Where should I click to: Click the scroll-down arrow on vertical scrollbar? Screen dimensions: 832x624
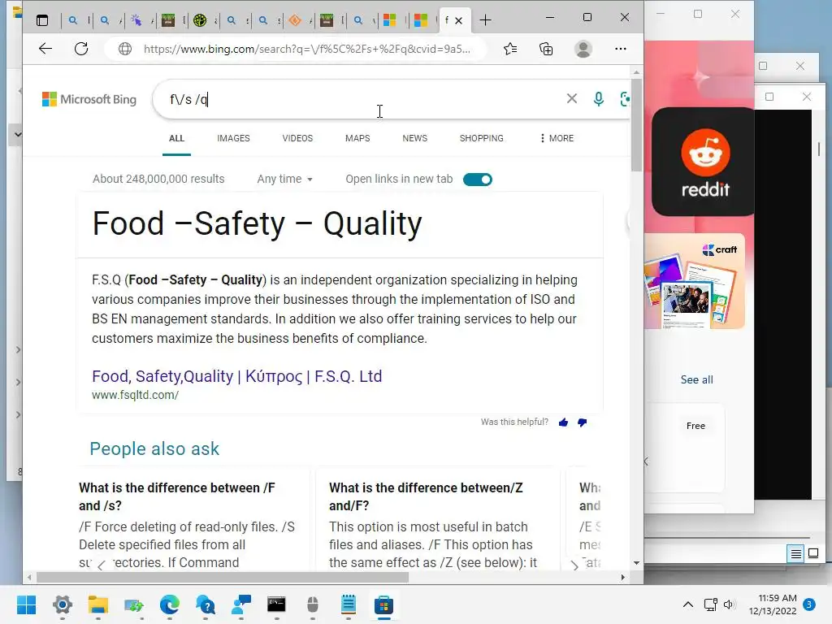coord(636,563)
